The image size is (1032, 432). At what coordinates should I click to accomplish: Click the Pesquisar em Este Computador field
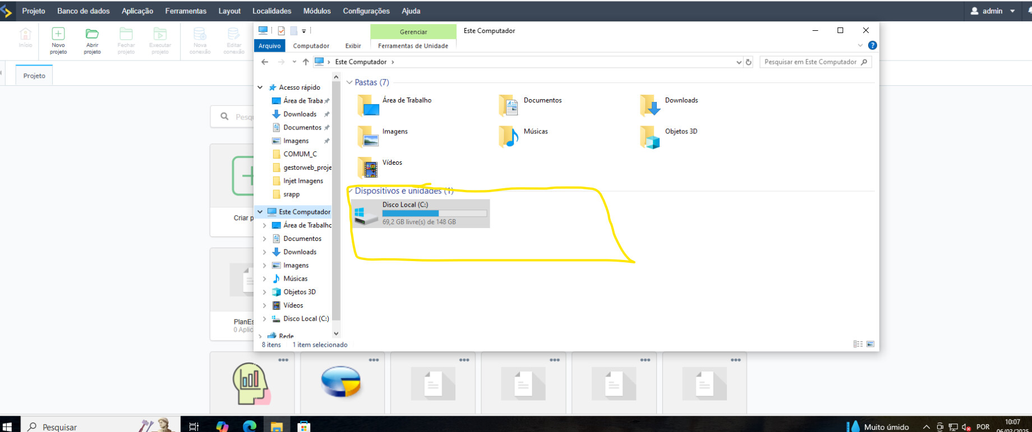[810, 62]
